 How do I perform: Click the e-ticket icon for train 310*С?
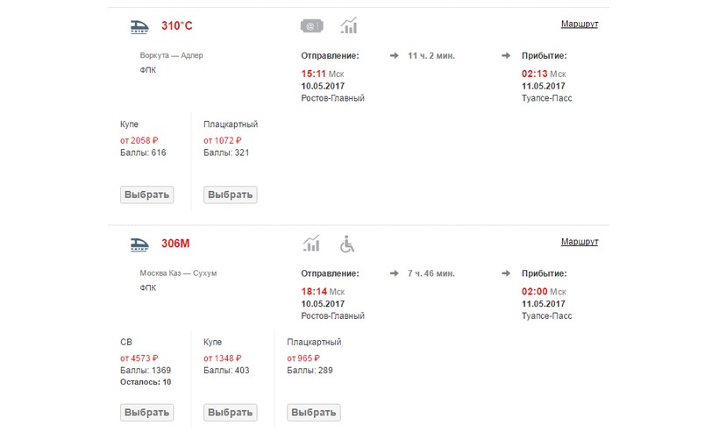coord(312,25)
